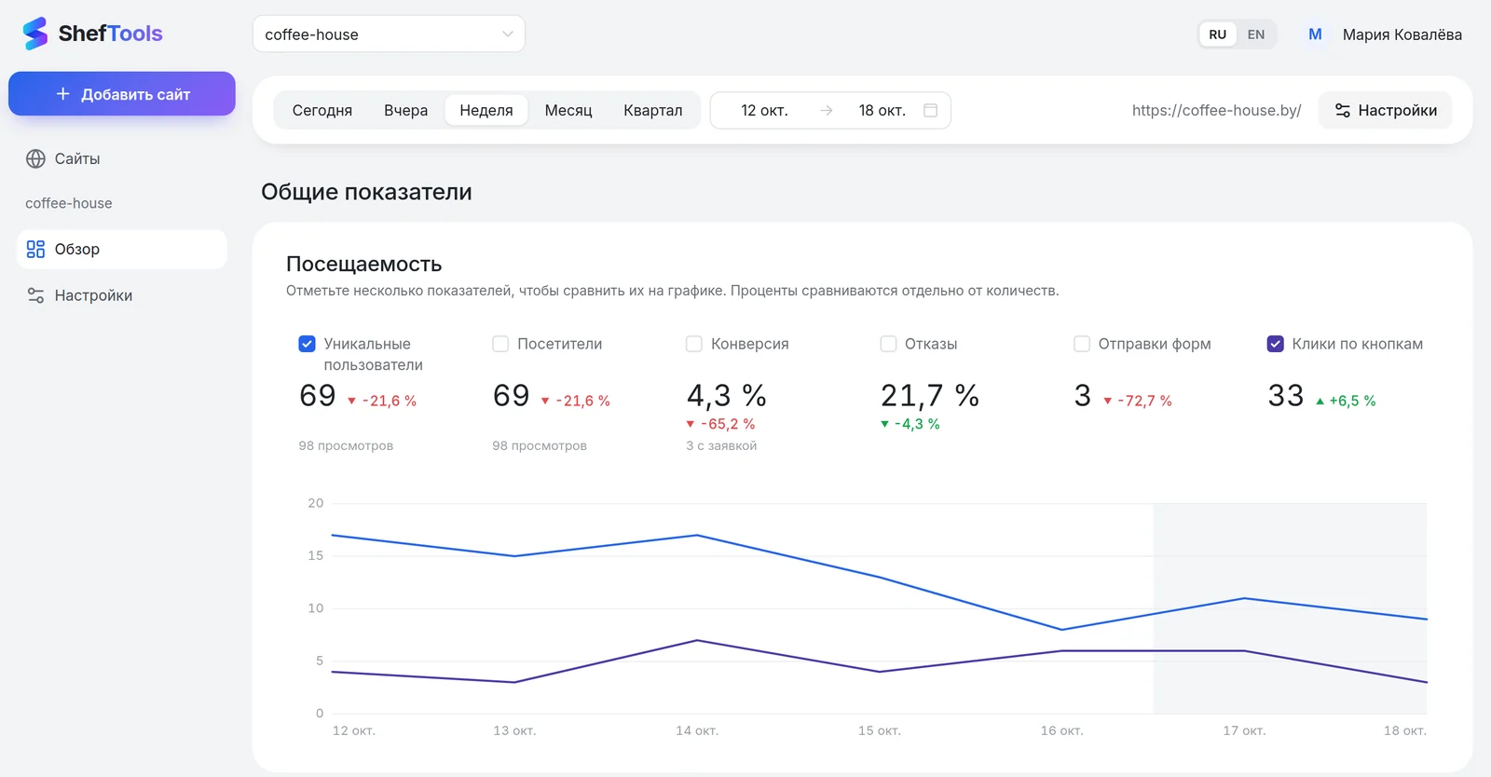Click the Добавить сайт button
Viewport: 1491px width, 777px height.
click(122, 93)
